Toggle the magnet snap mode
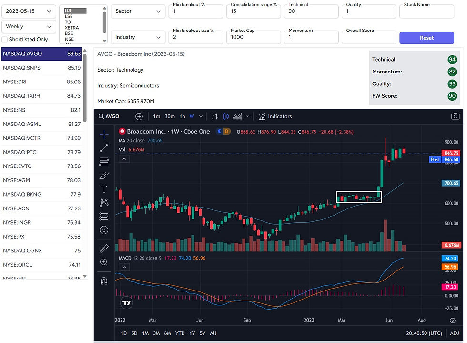 pos(104,281)
